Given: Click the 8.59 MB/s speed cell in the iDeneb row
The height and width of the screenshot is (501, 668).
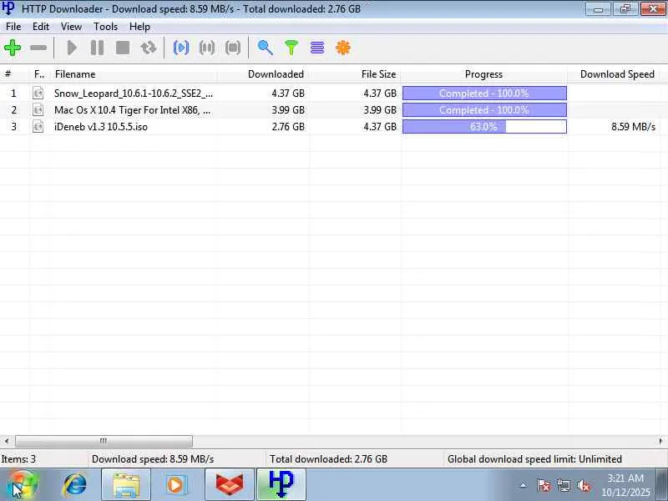Looking at the screenshot, I should [x=633, y=127].
